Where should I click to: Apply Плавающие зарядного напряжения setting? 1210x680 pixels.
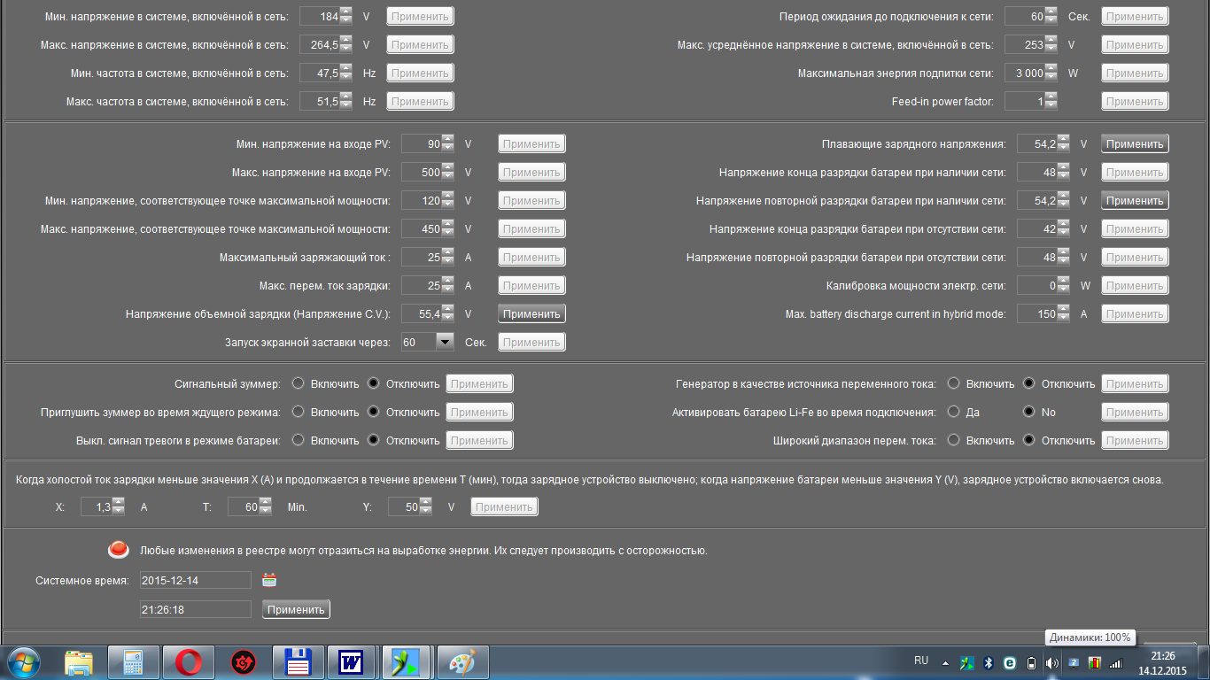point(1135,143)
